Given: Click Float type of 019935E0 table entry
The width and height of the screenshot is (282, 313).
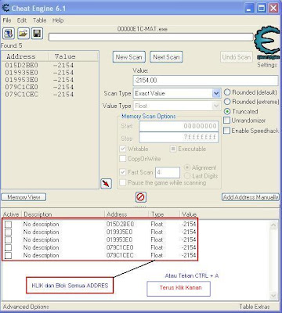Looking at the screenshot, I should coord(157,232).
